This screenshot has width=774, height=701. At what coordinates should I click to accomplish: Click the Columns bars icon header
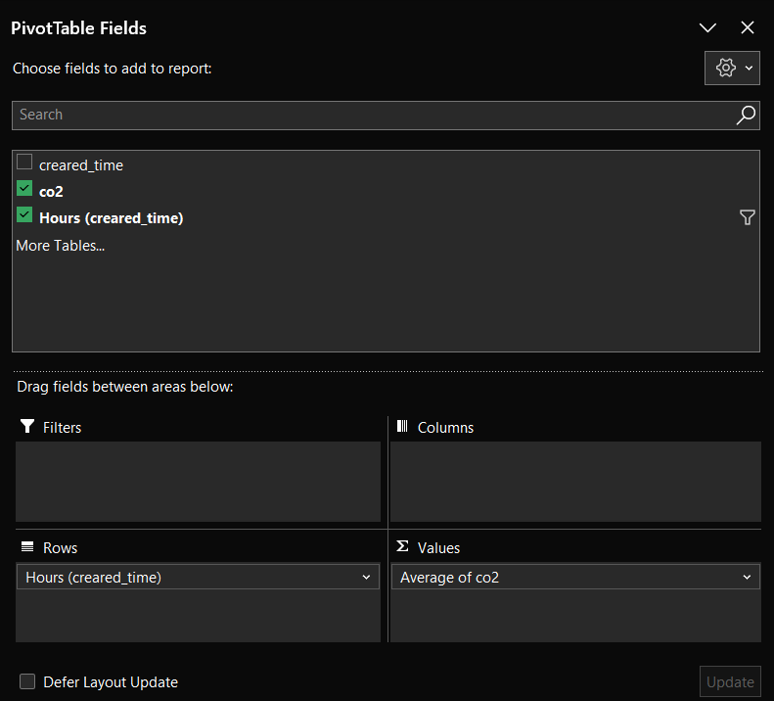tap(402, 426)
